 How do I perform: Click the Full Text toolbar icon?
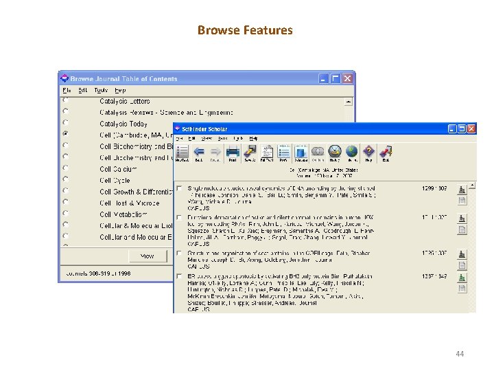point(267,153)
